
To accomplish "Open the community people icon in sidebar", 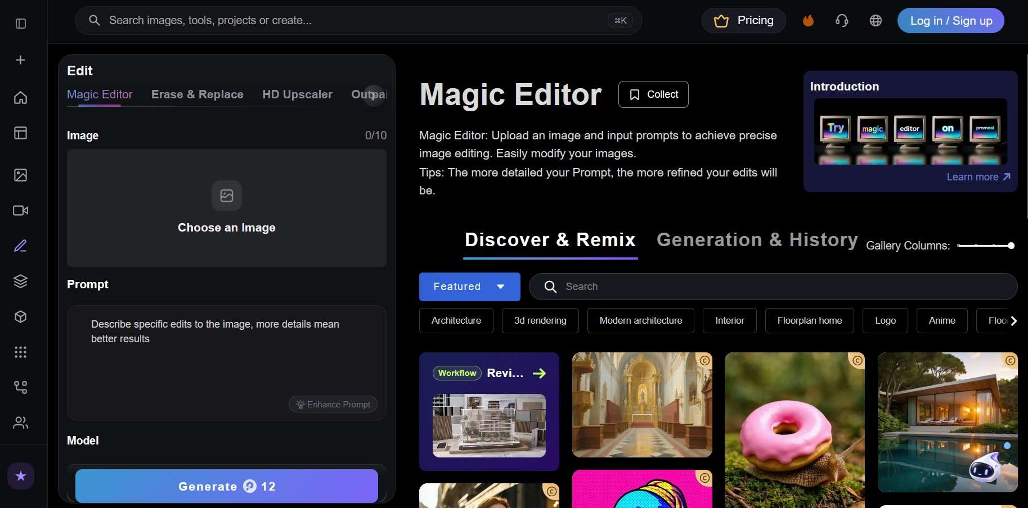I will (x=21, y=423).
